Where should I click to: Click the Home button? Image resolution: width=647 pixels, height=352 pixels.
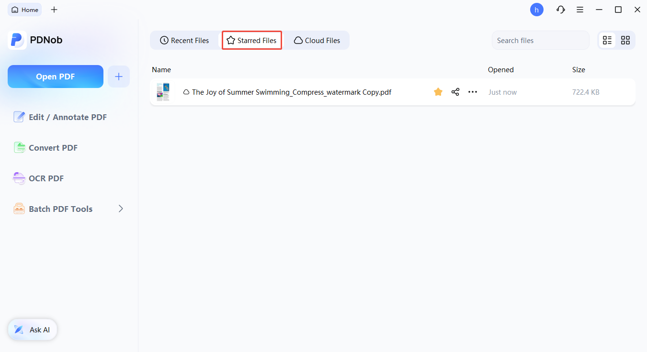tap(24, 9)
